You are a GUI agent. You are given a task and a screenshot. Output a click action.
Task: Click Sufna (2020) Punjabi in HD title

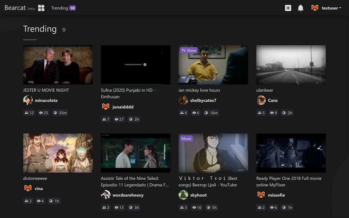pyautogui.click(x=128, y=93)
